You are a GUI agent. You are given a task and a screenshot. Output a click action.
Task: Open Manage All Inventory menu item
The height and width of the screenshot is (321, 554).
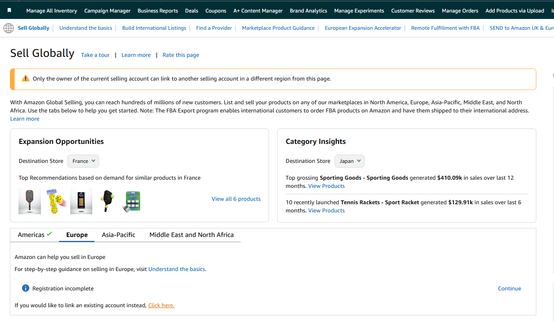click(52, 11)
